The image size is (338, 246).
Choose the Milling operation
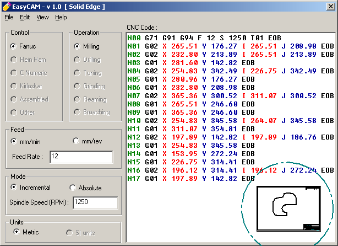coord(86,46)
